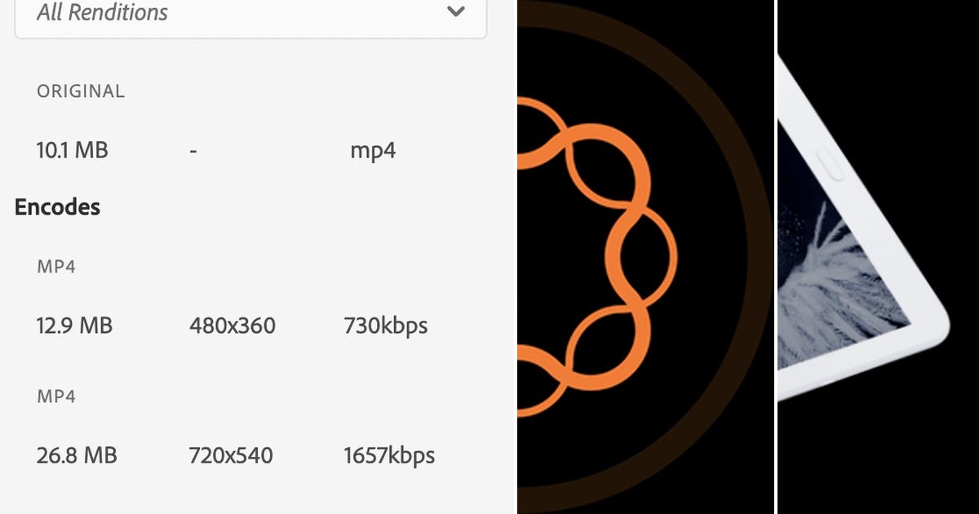Click the first MP4 label under Encodes
Image resolution: width=979 pixels, height=514 pixels.
(56, 267)
